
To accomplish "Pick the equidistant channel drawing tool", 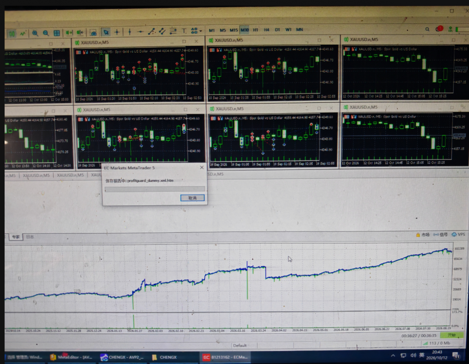I will (162, 31).
